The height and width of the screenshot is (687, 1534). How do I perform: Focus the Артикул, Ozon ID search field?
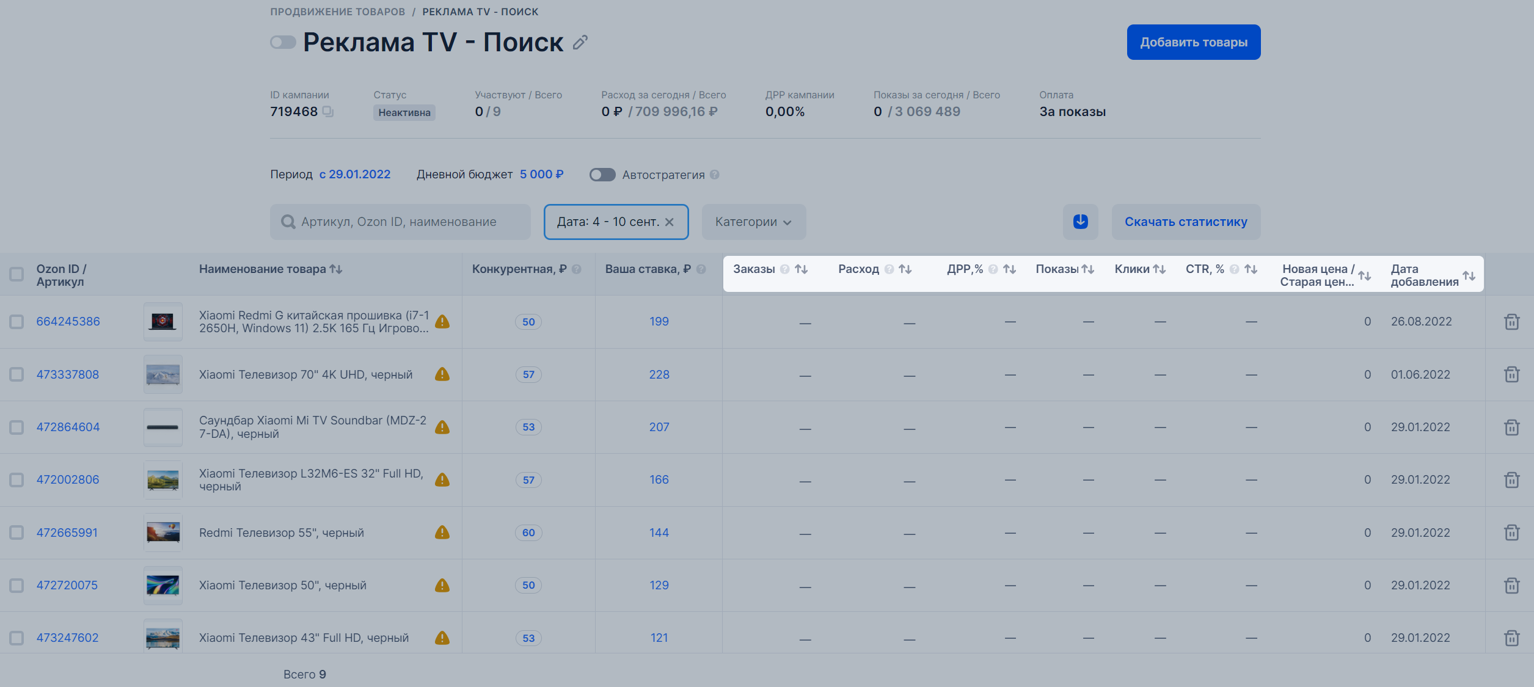(x=400, y=222)
